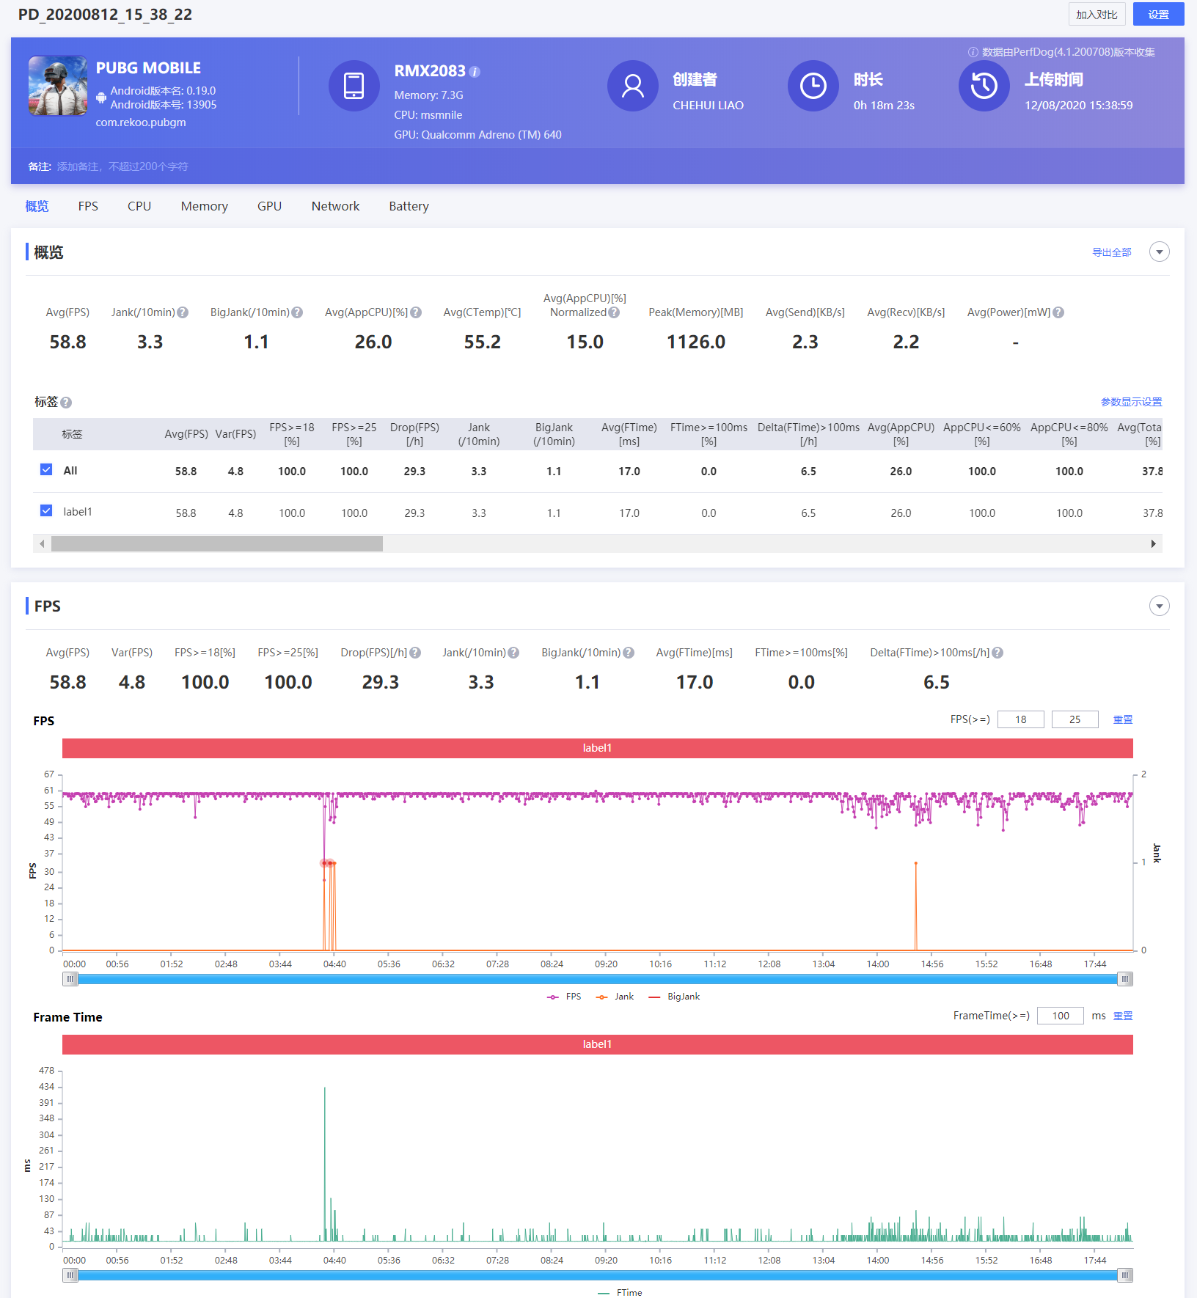1197x1298 pixels.
Task: Uncheck the label1 row checkbox
Action: [46, 511]
